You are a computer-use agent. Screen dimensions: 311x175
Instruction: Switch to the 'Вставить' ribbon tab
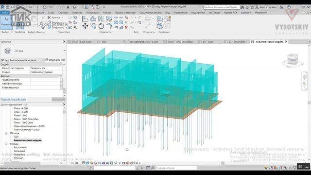click(x=77, y=13)
